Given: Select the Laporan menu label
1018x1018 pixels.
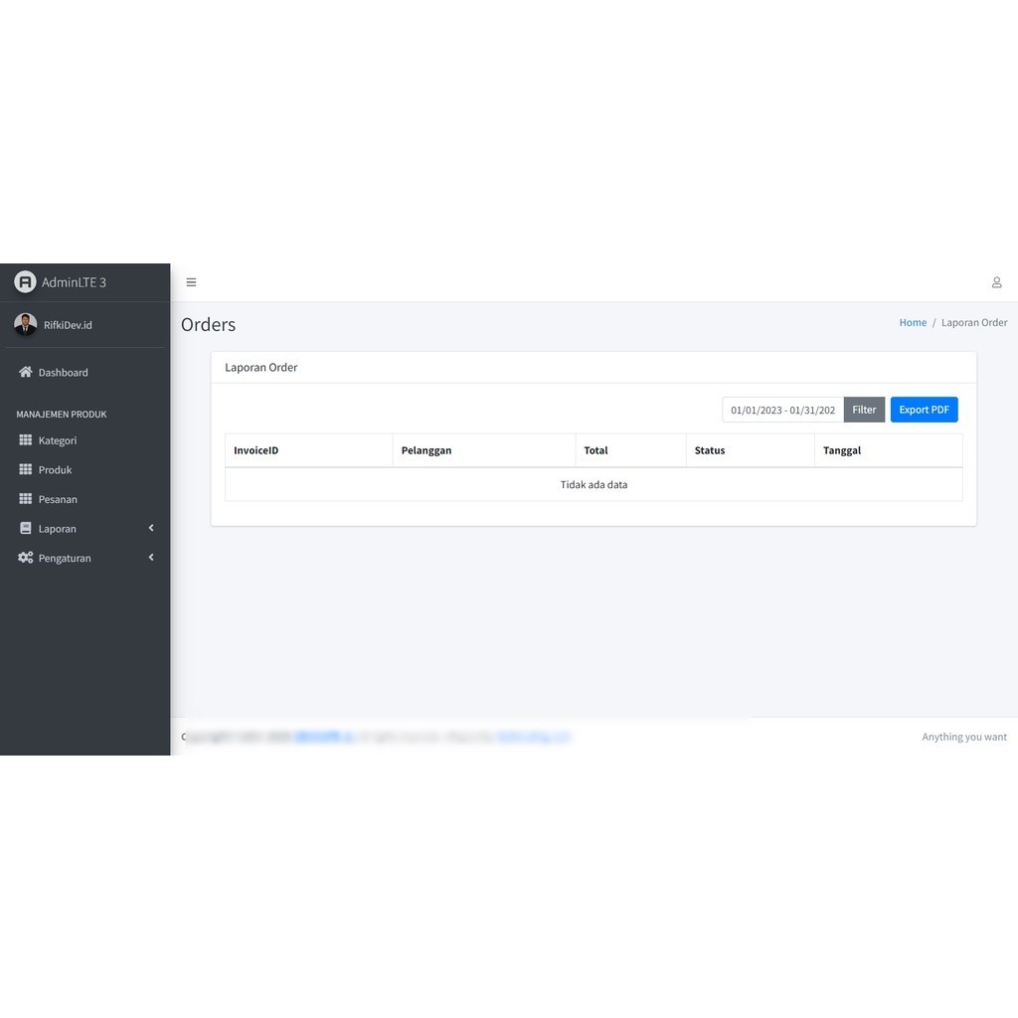Looking at the screenshot, I should pyautogui.click(x=57, y=529).
